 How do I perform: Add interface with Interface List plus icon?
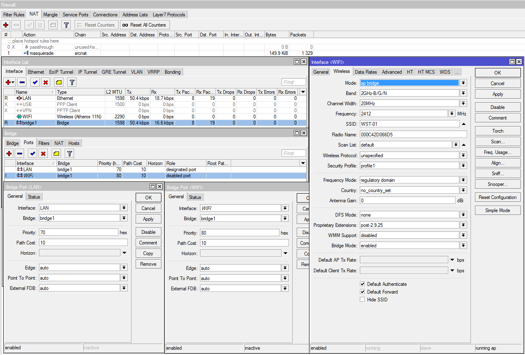point(10,82)
